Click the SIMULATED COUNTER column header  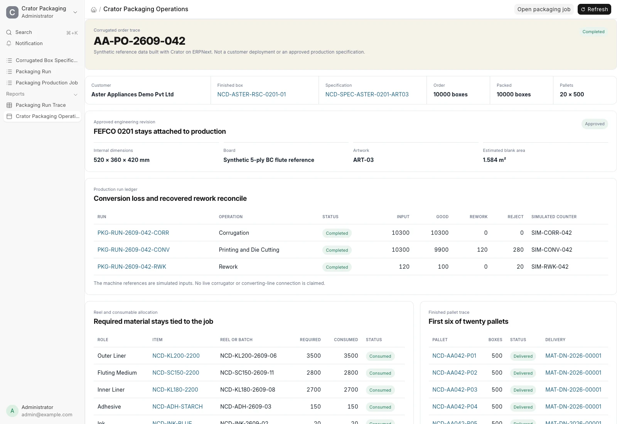pos(554,217)
